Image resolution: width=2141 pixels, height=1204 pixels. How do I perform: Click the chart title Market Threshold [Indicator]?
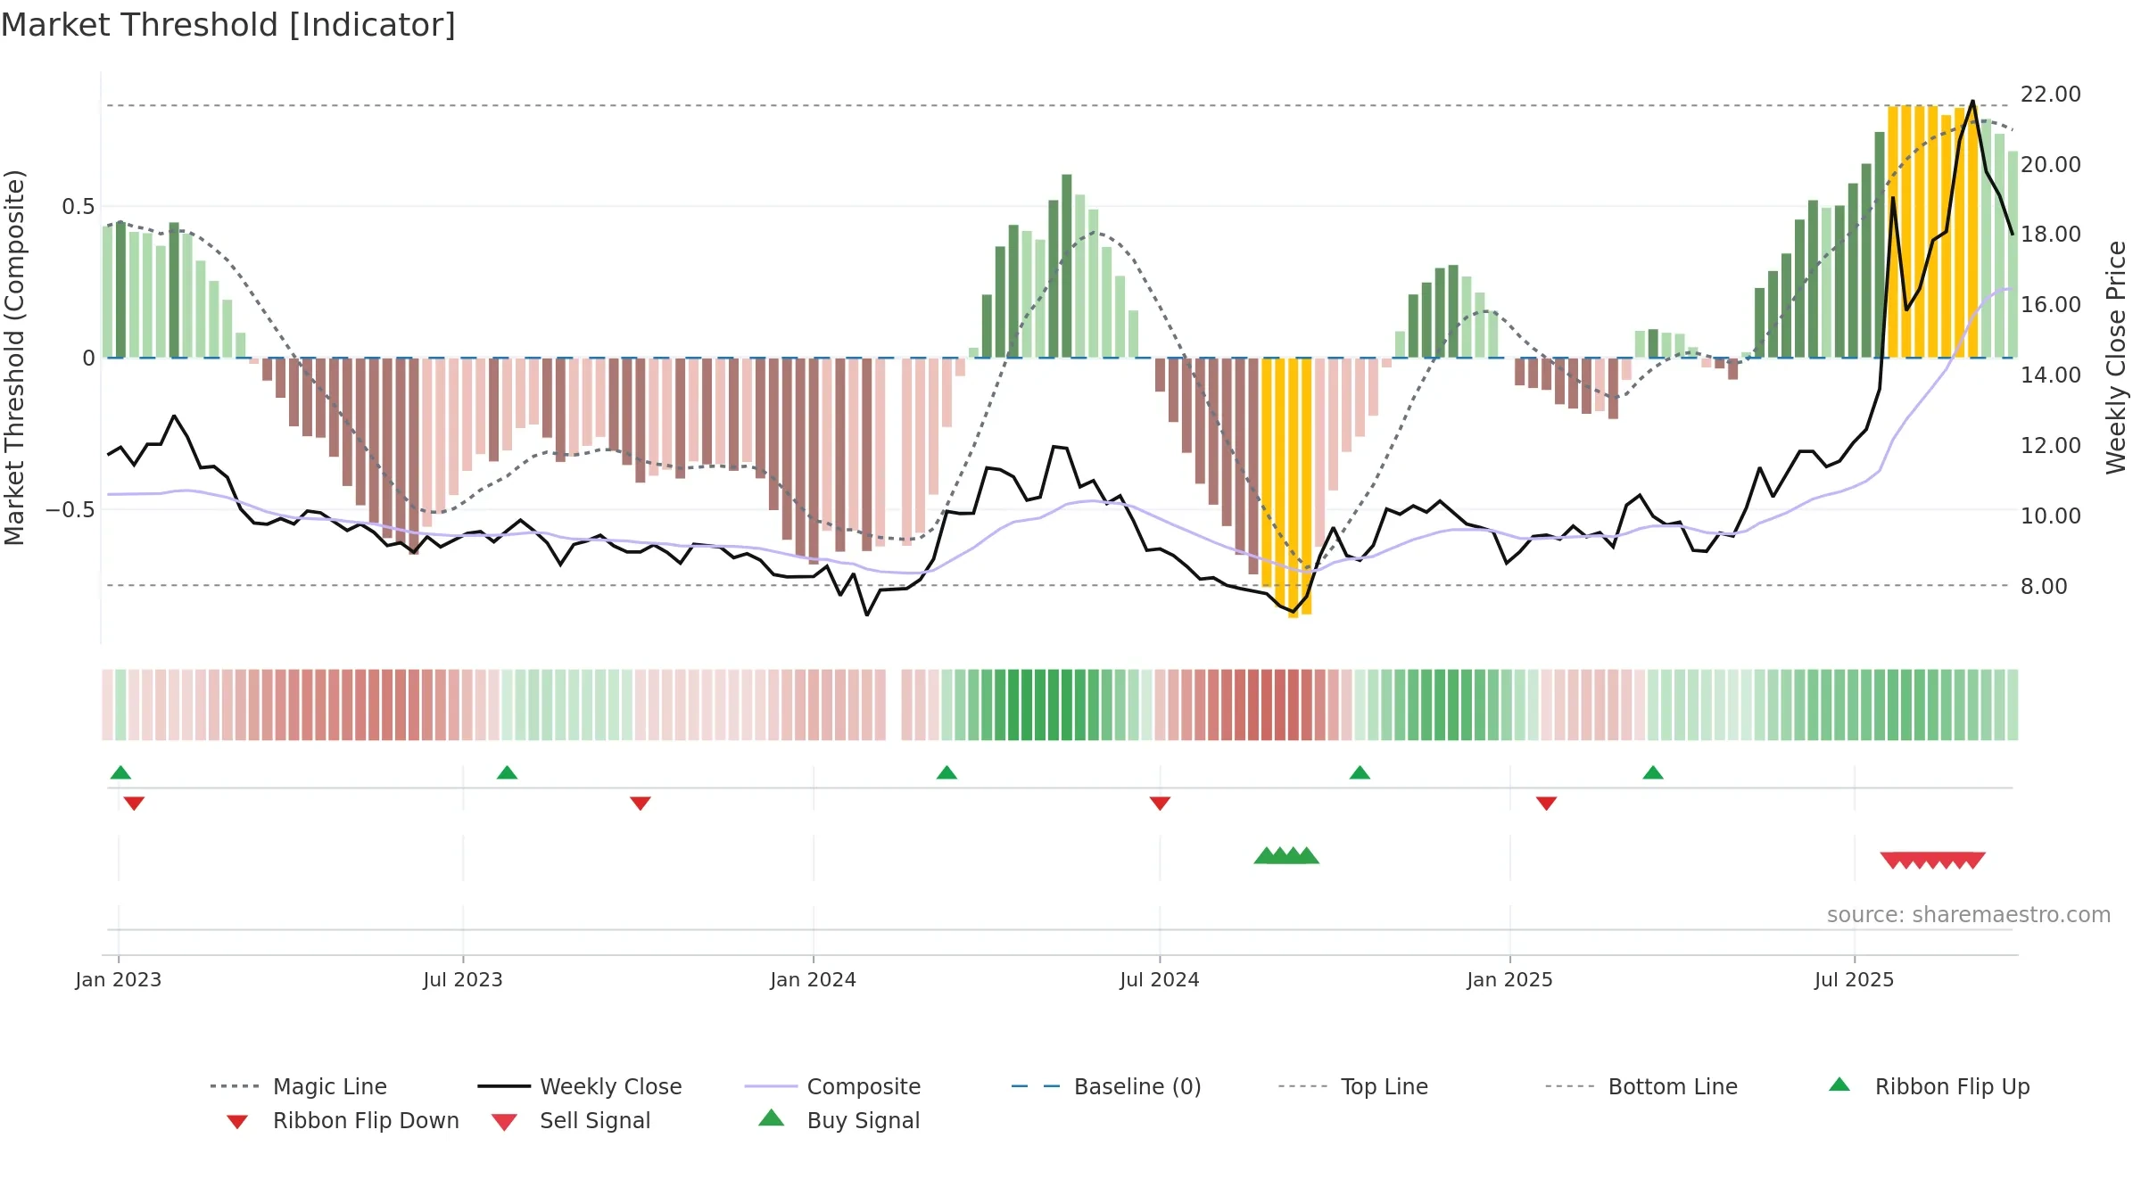[x=228, y=25]
